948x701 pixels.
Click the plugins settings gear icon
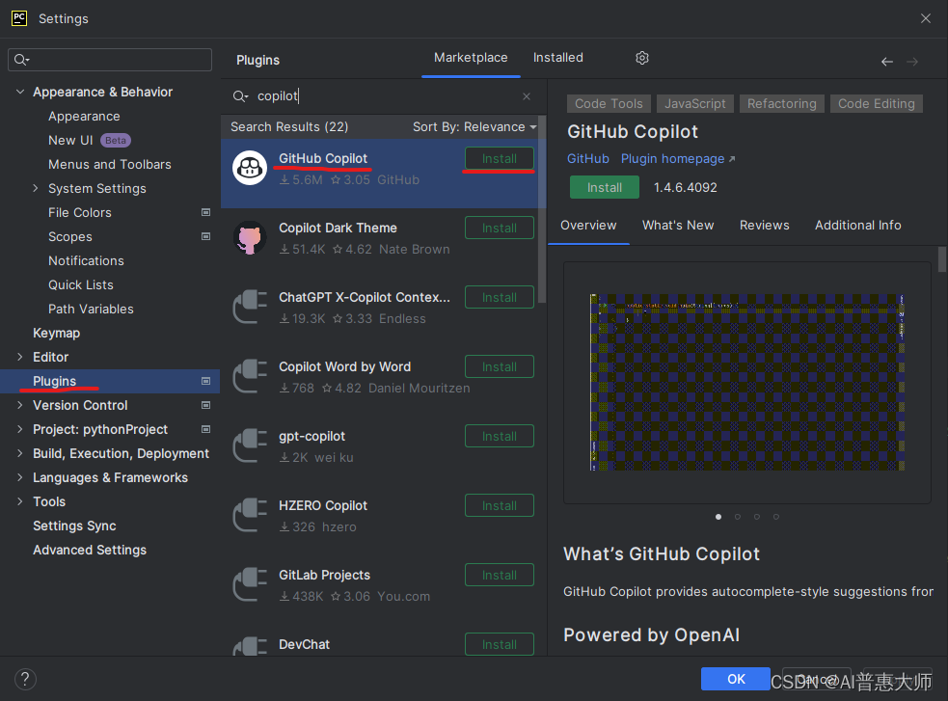pyautogui.click(x=642, y=58)
